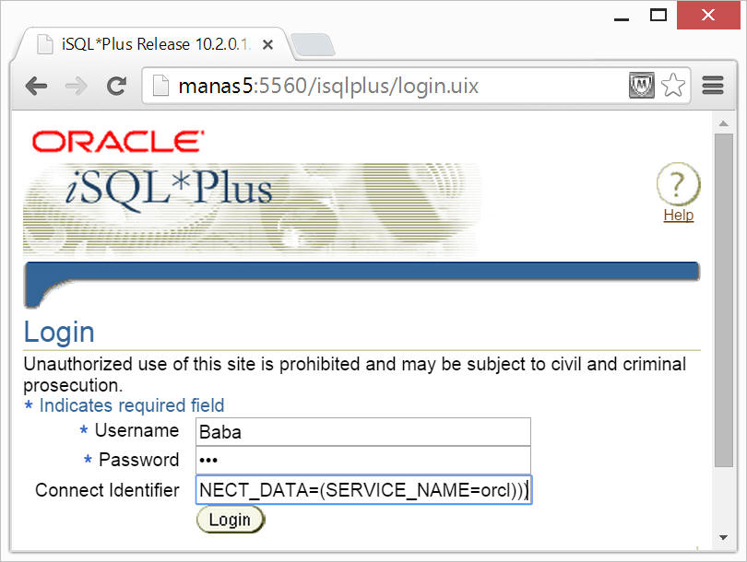Close the iSQL*Plus Release tab

pyautogui.click(x=267, y=44)
